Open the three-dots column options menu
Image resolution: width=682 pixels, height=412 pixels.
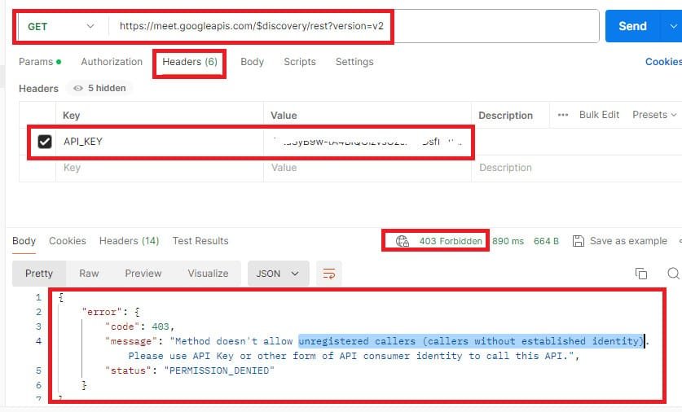pos(563,115)
